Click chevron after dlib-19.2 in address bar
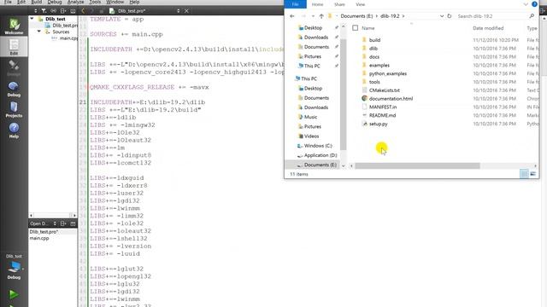Viewport: 547px width, 307px height. 403,16
